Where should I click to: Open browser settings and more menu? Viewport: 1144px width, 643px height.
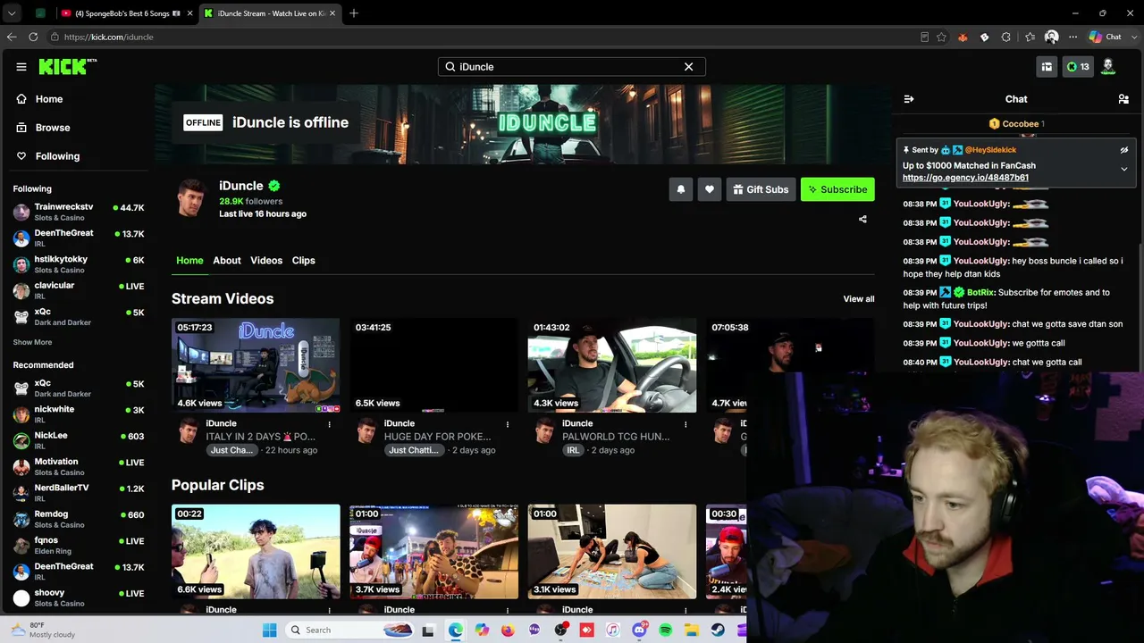click(1072, 37)
